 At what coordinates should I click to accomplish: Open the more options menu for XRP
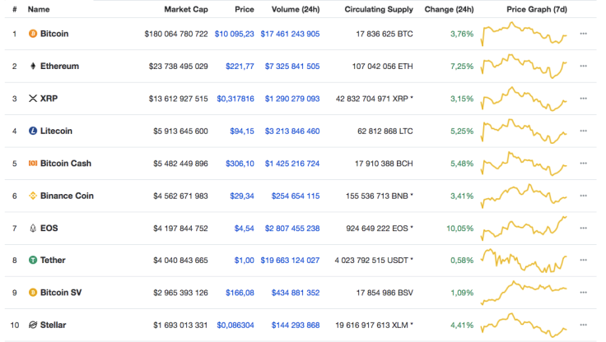coord(584,99)
